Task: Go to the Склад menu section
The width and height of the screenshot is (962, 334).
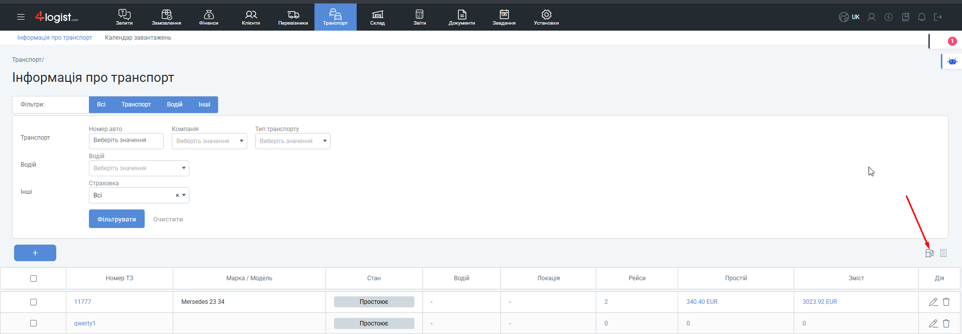Action: (x=377, y=17)
